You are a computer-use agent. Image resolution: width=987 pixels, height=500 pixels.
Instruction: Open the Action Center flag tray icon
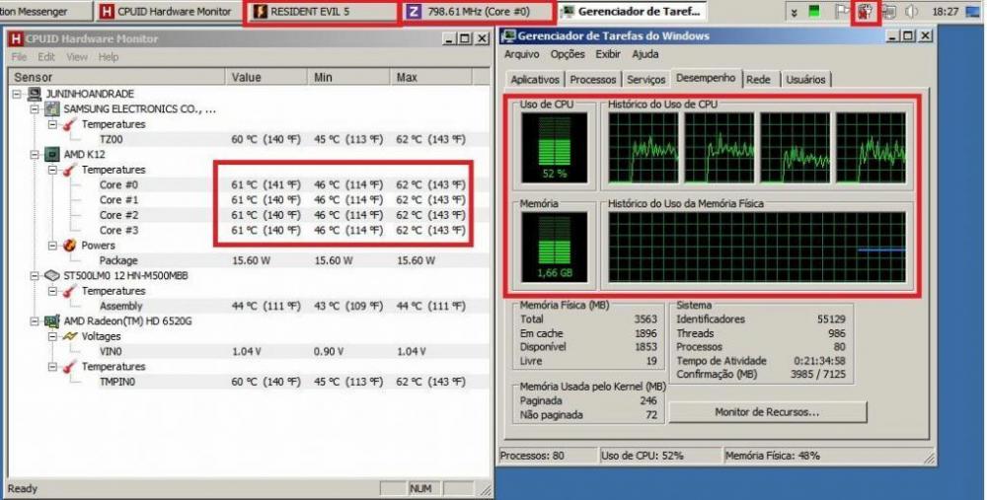click(841, 11)
